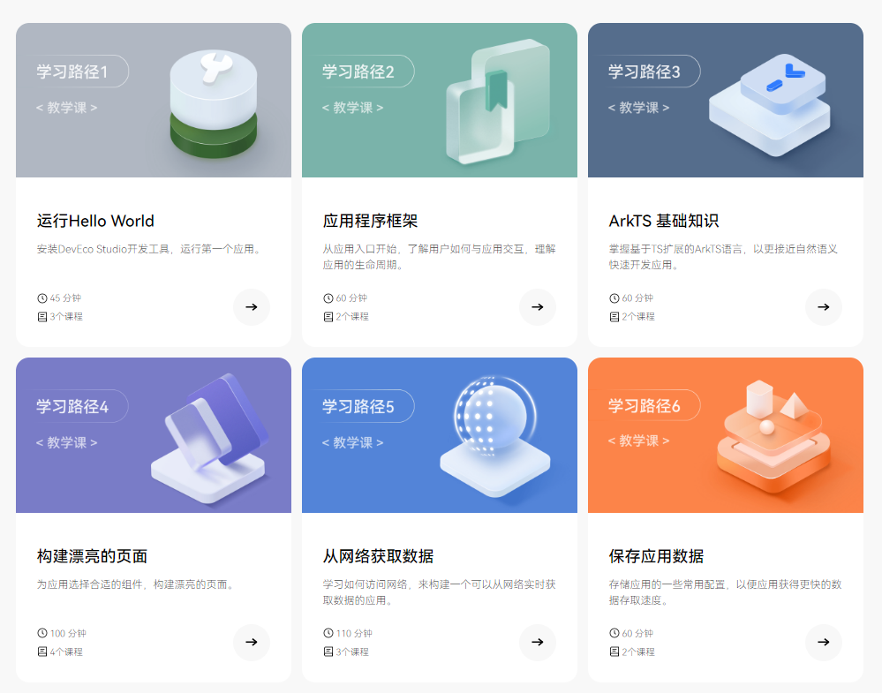This screenshot has height=693, width=882.
Task: Open arrow button on 运行Hello World card
Action: [x=252, y=307]
